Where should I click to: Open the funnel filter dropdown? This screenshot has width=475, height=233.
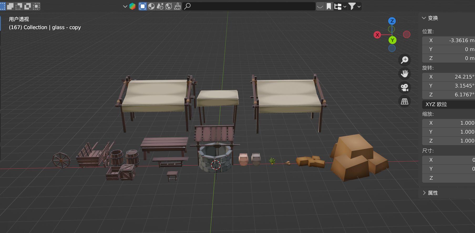pyautogui.click(x=354, y=6)
